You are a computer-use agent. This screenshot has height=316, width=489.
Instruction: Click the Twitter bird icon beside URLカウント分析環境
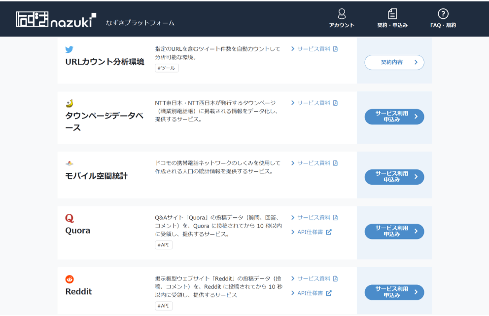pos(70,49)
